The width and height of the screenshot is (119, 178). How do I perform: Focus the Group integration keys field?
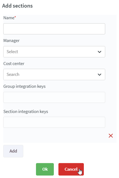[54, 98]
